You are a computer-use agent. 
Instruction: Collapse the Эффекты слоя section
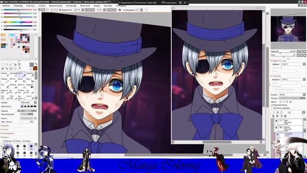click(279, 61)
